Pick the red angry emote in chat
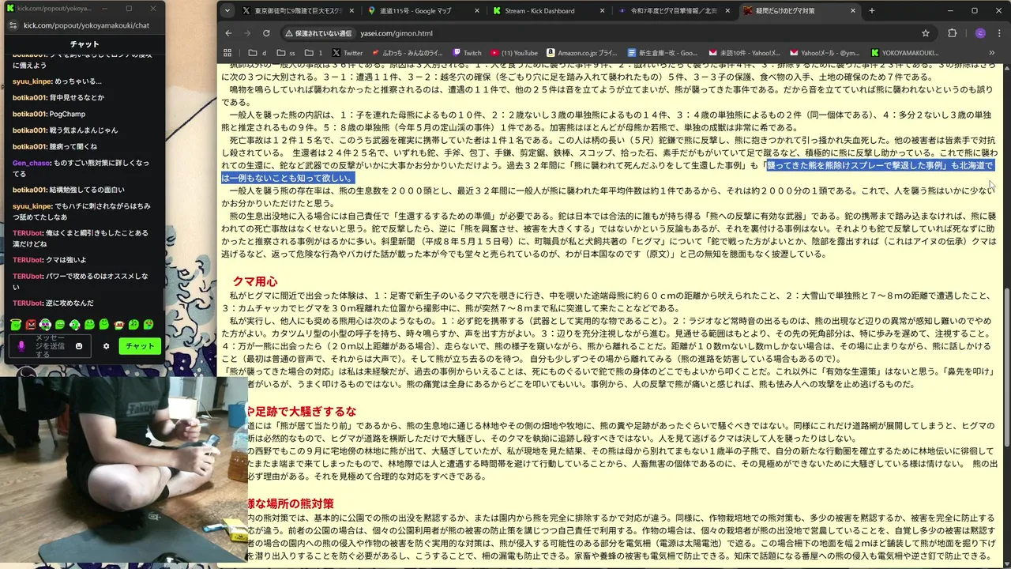The height and width of the screenshot is (569, 1011). 31,324
